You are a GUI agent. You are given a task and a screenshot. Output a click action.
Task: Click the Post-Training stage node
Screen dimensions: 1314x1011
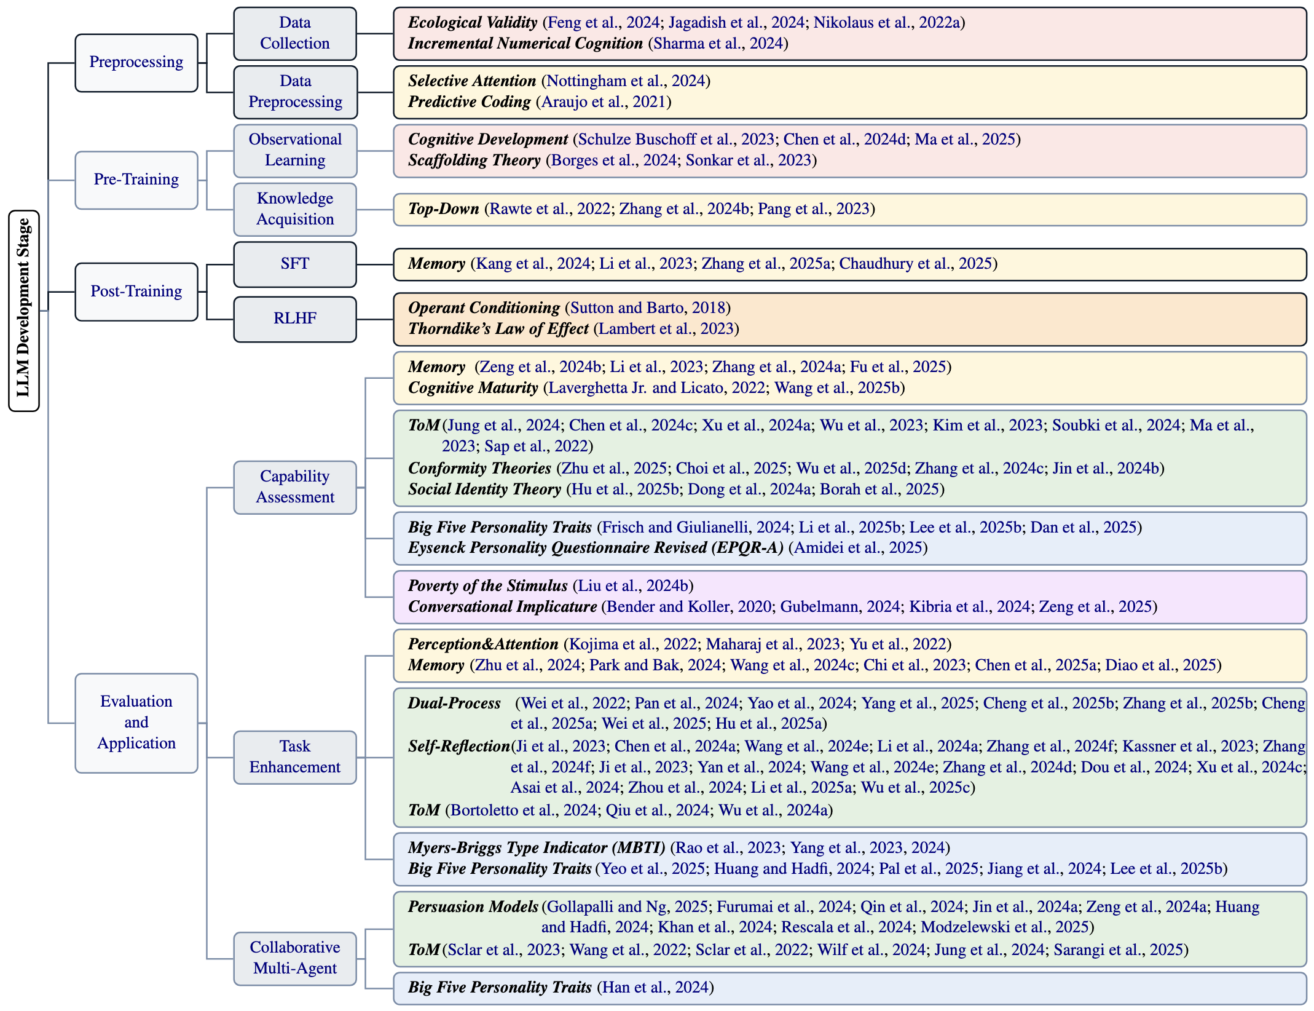coord(136,291)
